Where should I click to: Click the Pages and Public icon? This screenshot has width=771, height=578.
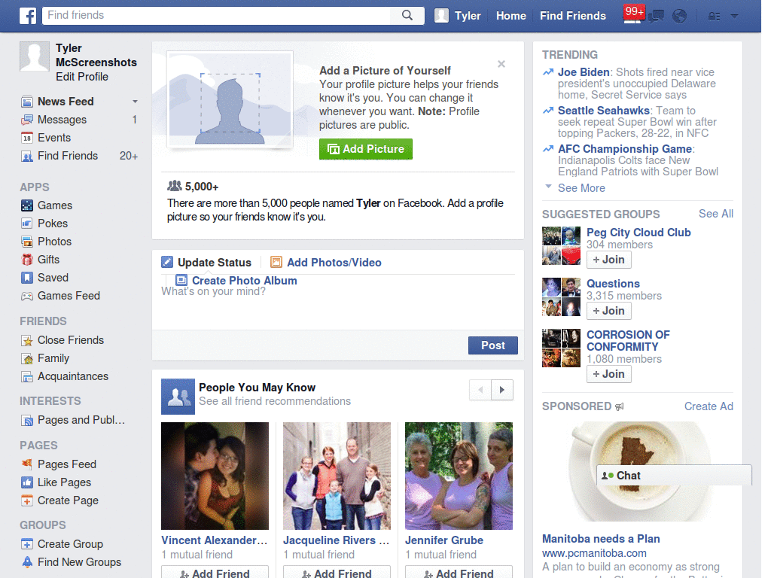(27, 420)
